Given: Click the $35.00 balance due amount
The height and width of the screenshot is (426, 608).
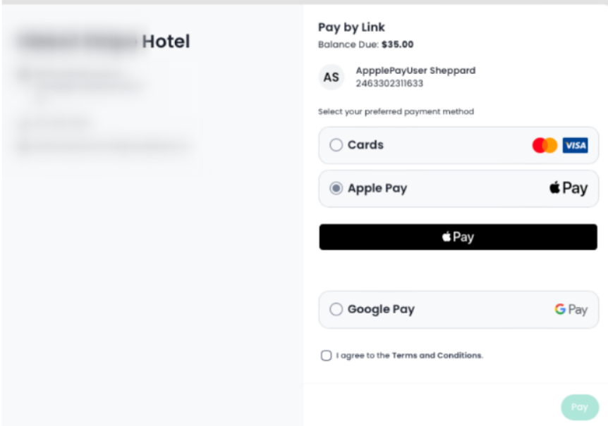Looking at the screenshot, I should pos(398,44).
